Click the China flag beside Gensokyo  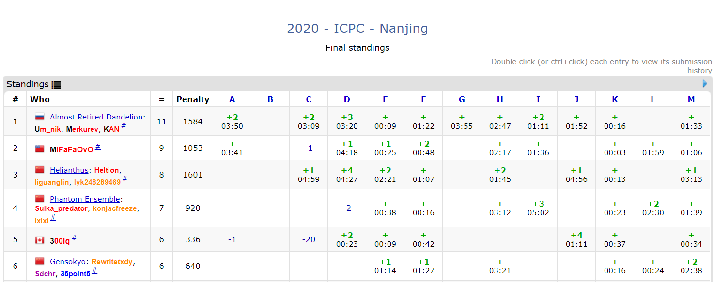[40, 261]
